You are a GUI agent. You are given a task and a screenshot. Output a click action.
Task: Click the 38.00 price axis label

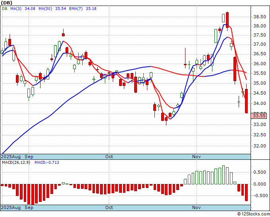[x=260, y=26]
